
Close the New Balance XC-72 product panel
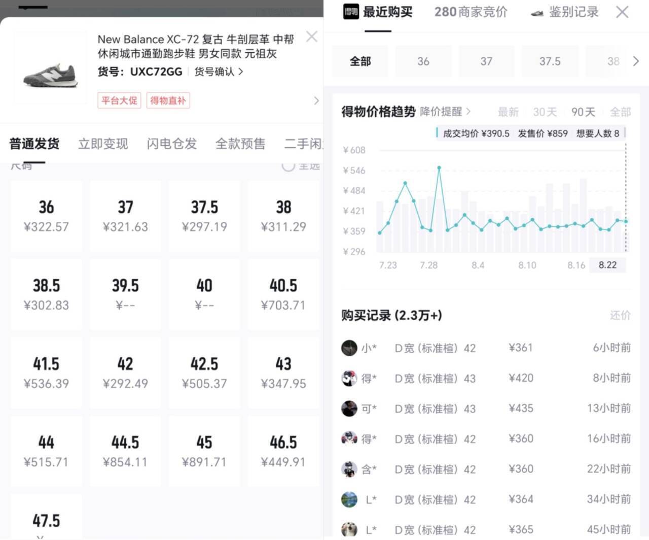tap(312, 37)
